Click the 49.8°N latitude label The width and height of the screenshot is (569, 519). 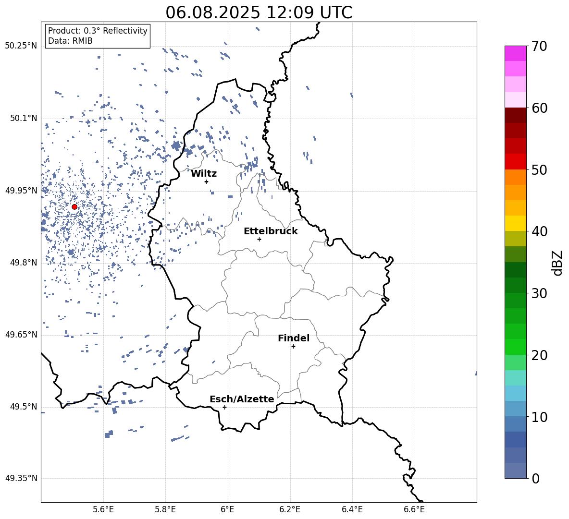click(x=24, y=263)
